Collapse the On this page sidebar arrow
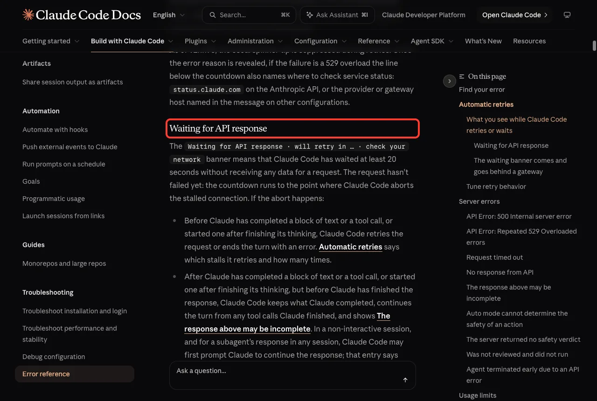Viewport: 597px width, 401px height. [449, 81]
